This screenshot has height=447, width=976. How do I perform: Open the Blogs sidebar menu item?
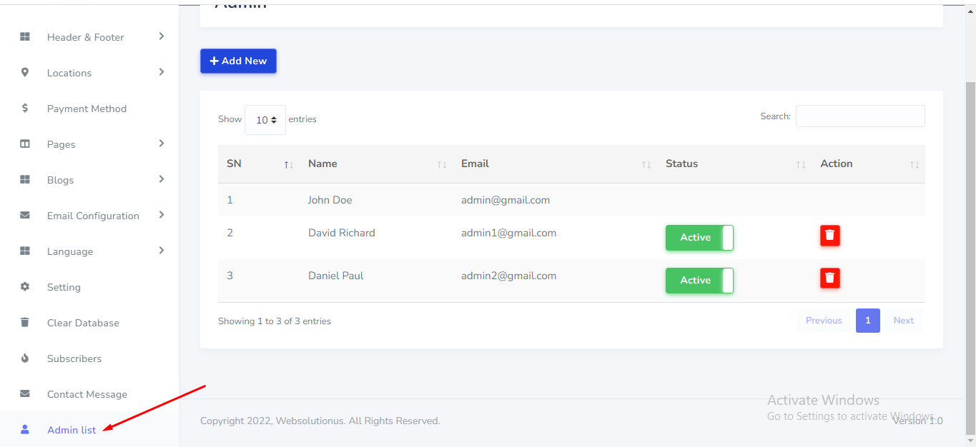pos(61,180)
